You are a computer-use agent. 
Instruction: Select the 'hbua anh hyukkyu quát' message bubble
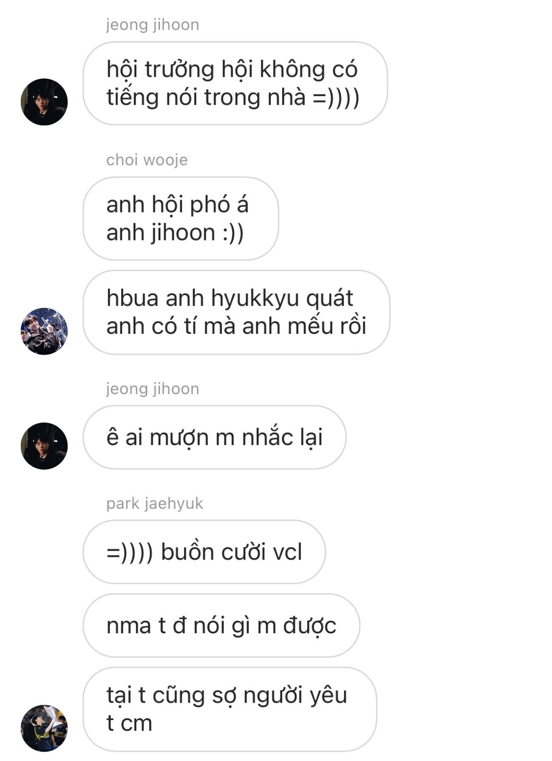236,312
